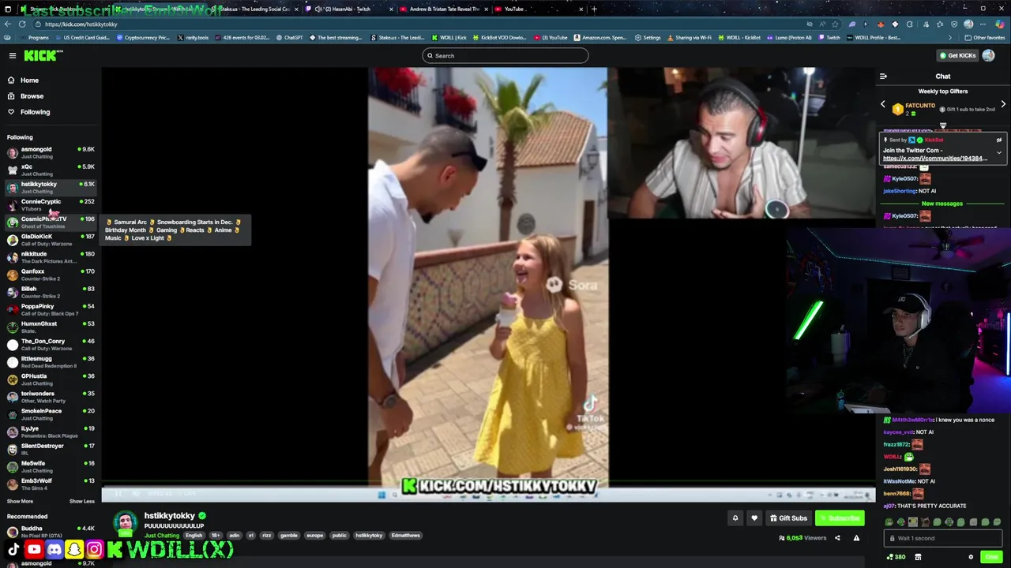
Task: Open SilentDestroyer channel in the sidebar
Action: pos(51,449)
